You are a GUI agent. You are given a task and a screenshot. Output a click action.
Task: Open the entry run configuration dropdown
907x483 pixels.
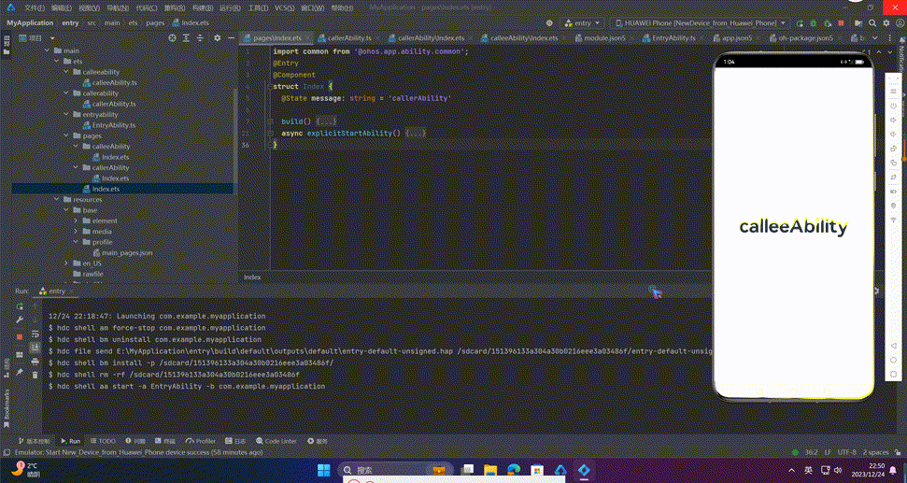click(582, 22)
